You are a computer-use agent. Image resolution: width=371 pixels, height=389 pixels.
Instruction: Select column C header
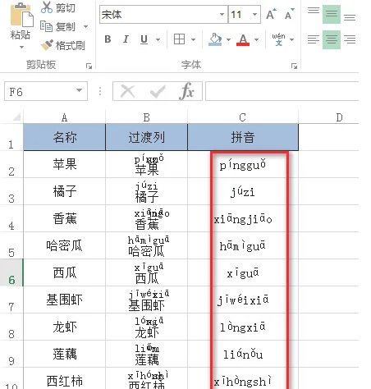[243, 117]
